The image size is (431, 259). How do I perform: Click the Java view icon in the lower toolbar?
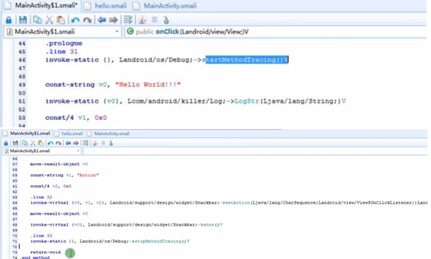coord(95,143)
